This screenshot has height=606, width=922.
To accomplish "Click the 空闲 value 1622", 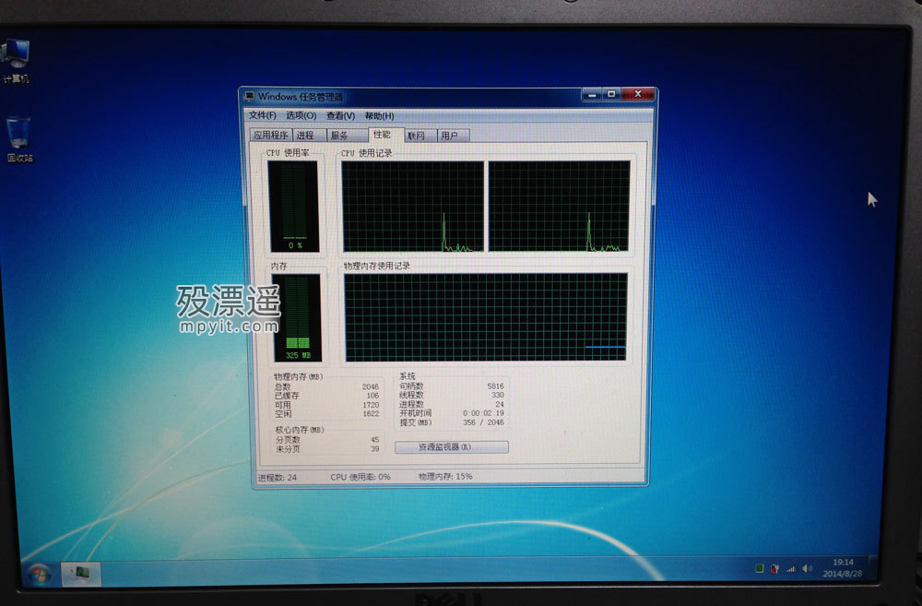I will 371,414.
